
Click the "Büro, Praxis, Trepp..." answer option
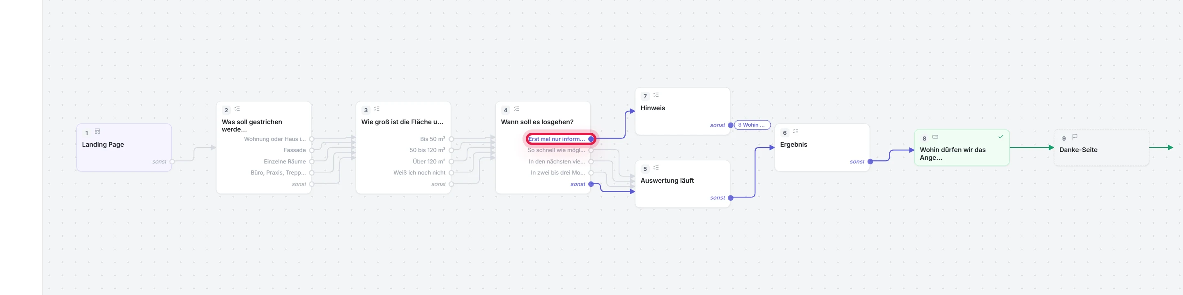(278, 172)
